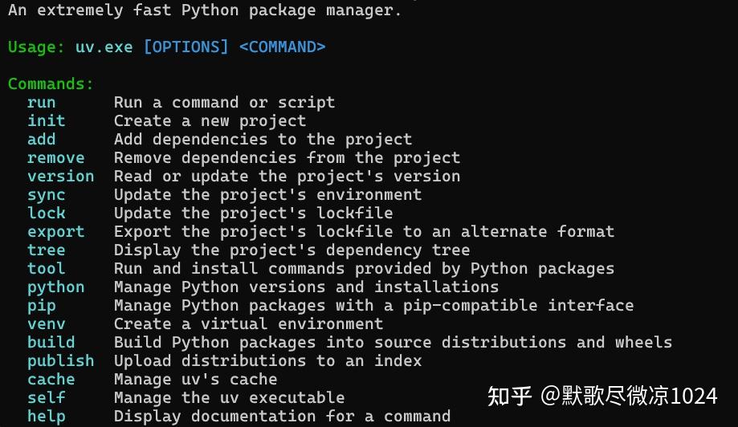Click the 'self' command name
Viewport: 738px width, 427px height.
pos(47,398)
